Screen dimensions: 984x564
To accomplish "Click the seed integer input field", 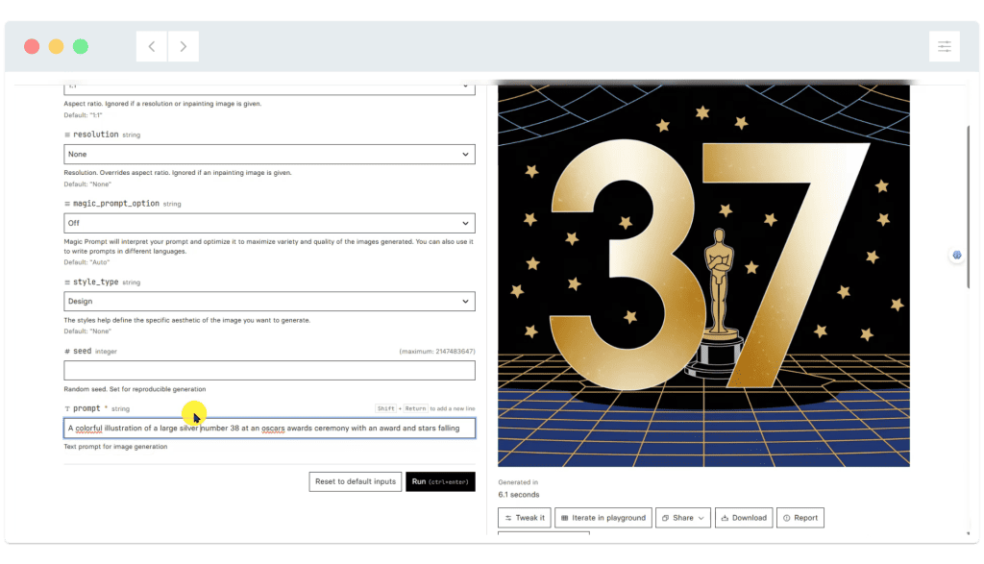I will (269, 370).
